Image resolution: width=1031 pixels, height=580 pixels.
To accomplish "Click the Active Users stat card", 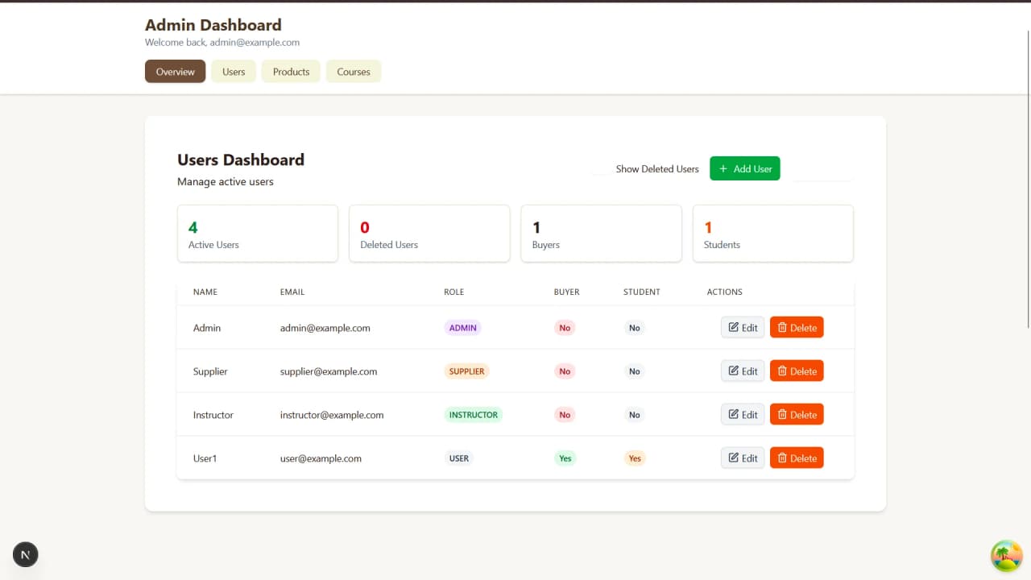I will click(x=257, y=233).
